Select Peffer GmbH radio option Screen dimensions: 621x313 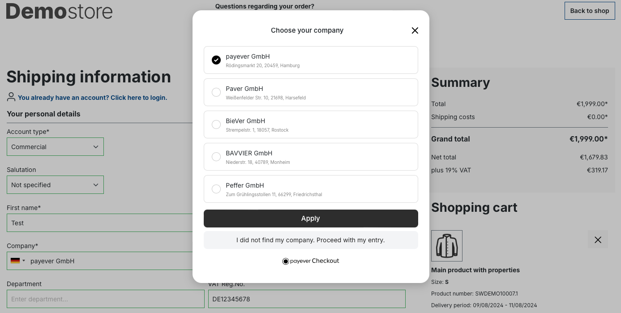(216, 189)
